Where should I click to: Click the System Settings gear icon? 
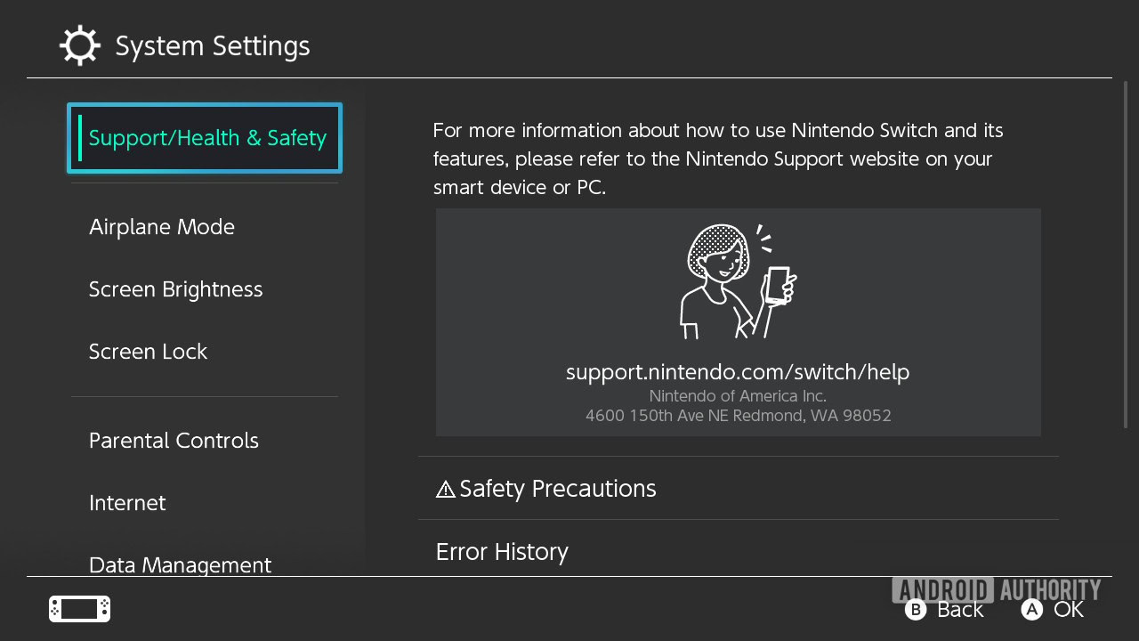(80, 45)
